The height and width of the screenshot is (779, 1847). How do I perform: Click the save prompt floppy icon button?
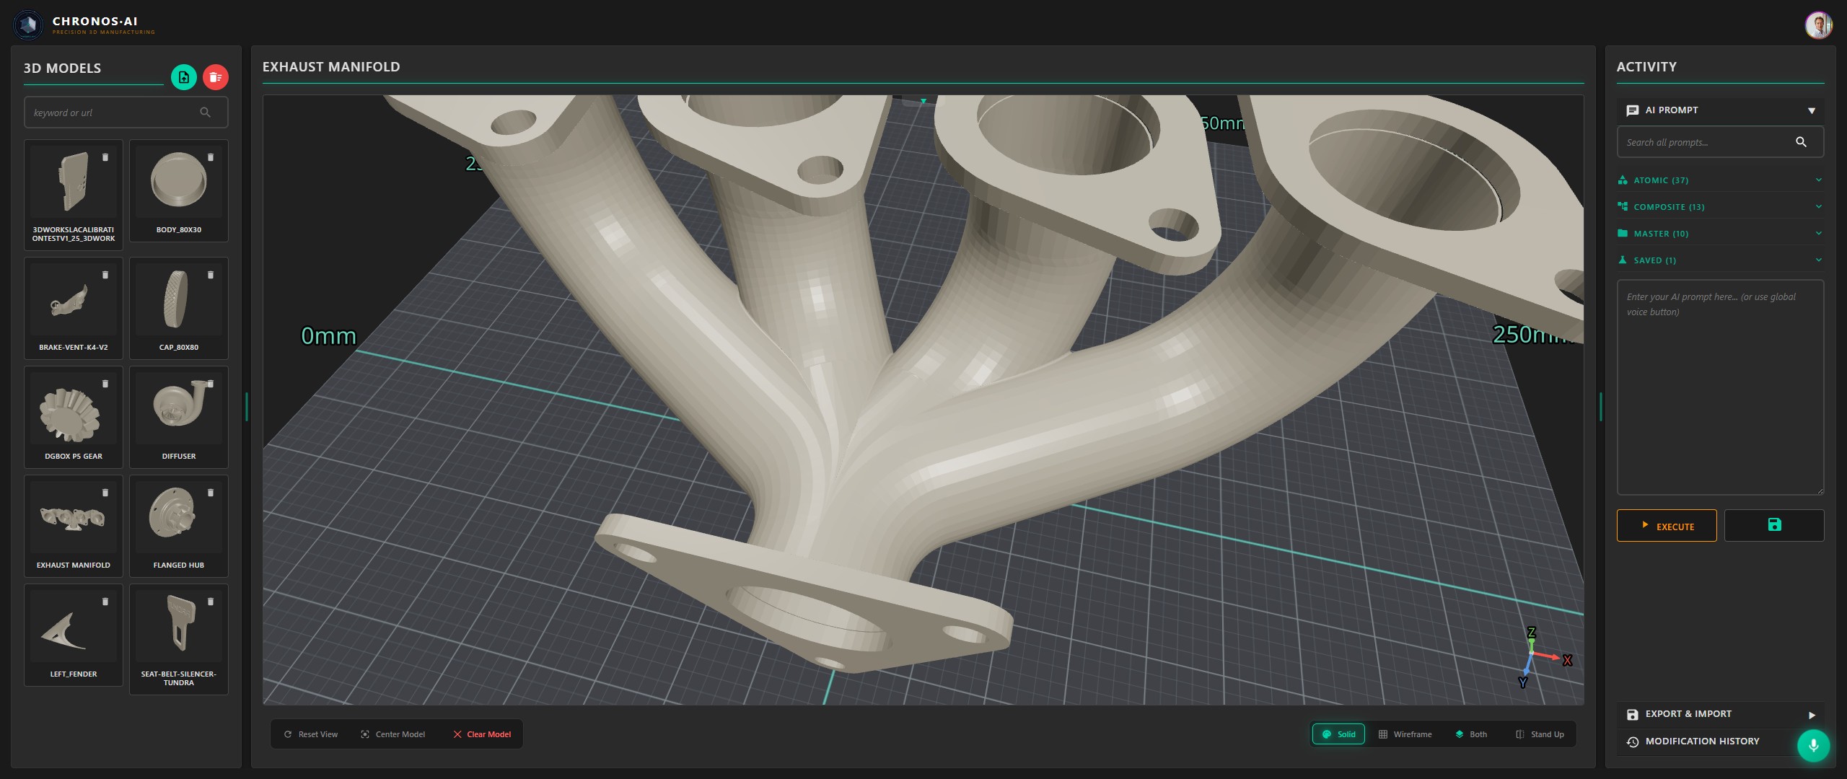pyautogui.click(x=1774, y=525)
